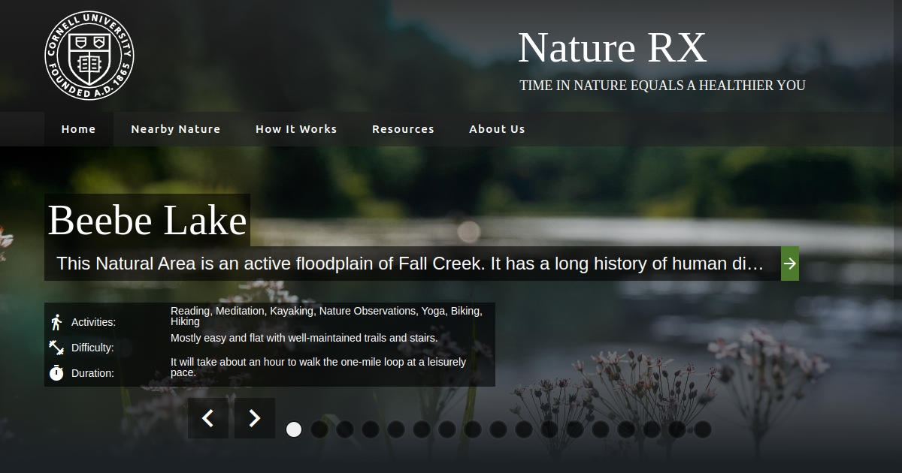This screenshot has width=902, height=473.
Task: Click the Activities list of Reading, Meditation, Kayaking
Action: tap(326, 315)
